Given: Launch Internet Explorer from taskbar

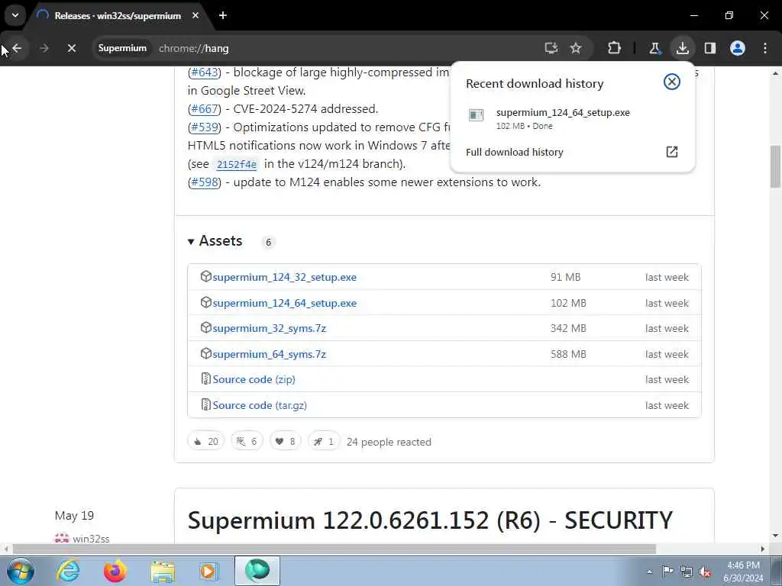Looking at the screenshot, I should tap(68, 571).
